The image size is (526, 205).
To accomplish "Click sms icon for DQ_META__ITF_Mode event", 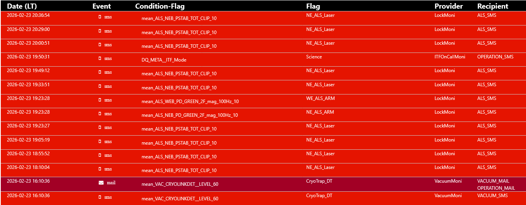I will pos(100,58).
